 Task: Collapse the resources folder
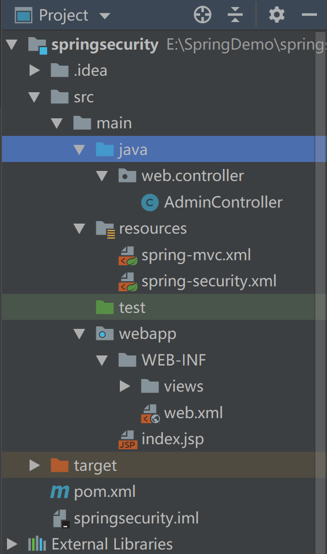79,229
